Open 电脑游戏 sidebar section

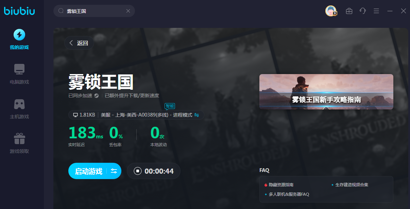[x=19, y=74]
